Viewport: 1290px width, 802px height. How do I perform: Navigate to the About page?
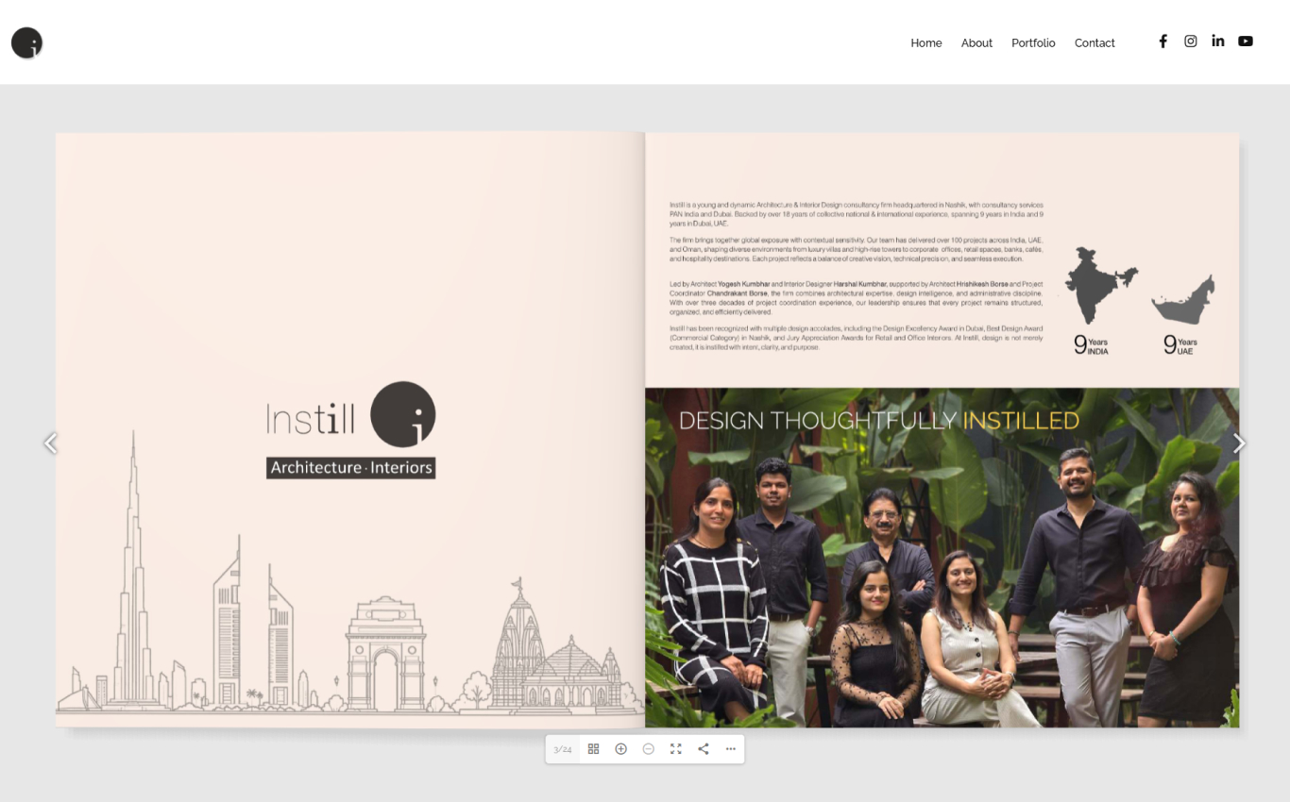976,43
